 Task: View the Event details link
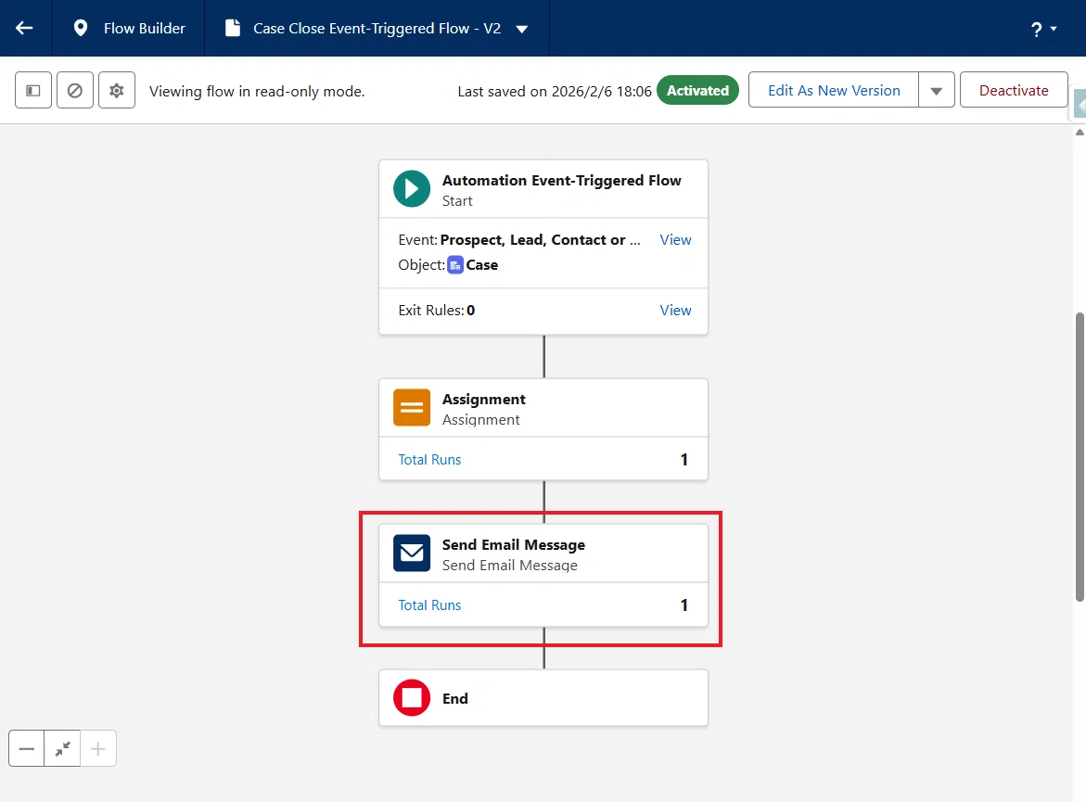[675, 239]
